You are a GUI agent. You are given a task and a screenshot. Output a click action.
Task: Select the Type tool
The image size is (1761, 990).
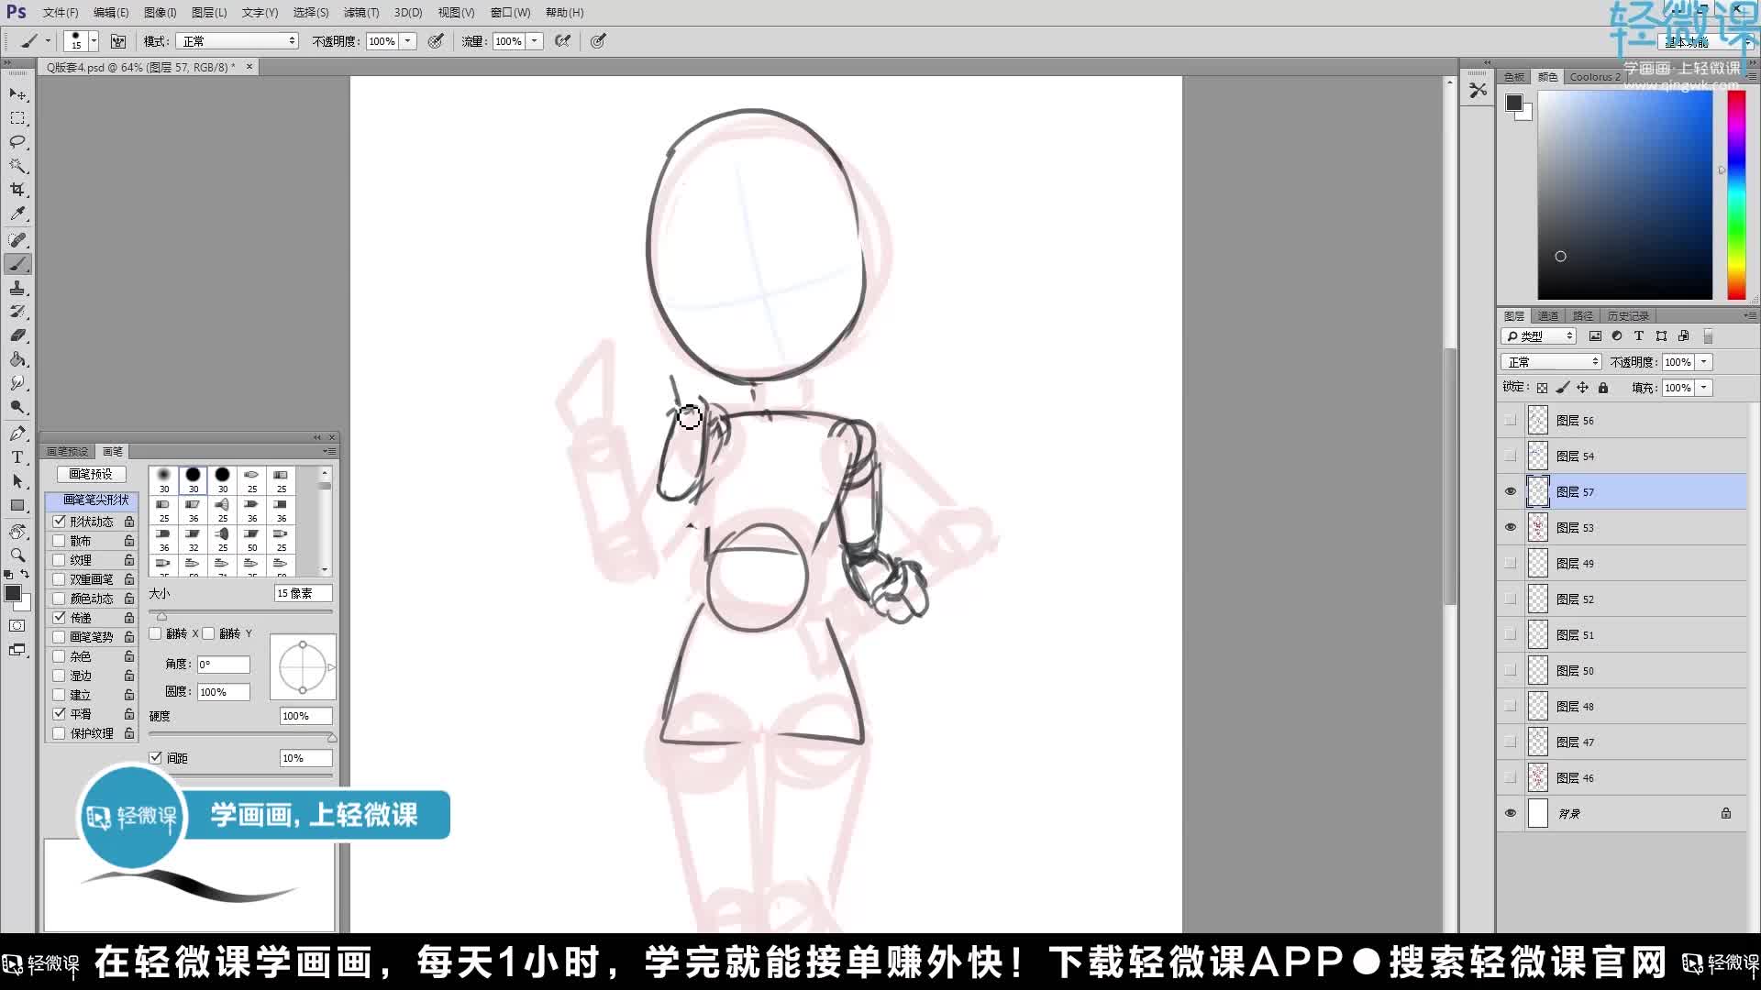pos(17,456)
